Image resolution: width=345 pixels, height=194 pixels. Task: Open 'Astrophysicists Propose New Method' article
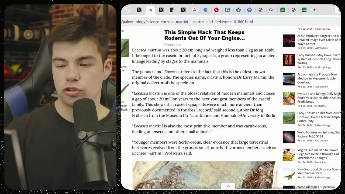pos(317,78)
